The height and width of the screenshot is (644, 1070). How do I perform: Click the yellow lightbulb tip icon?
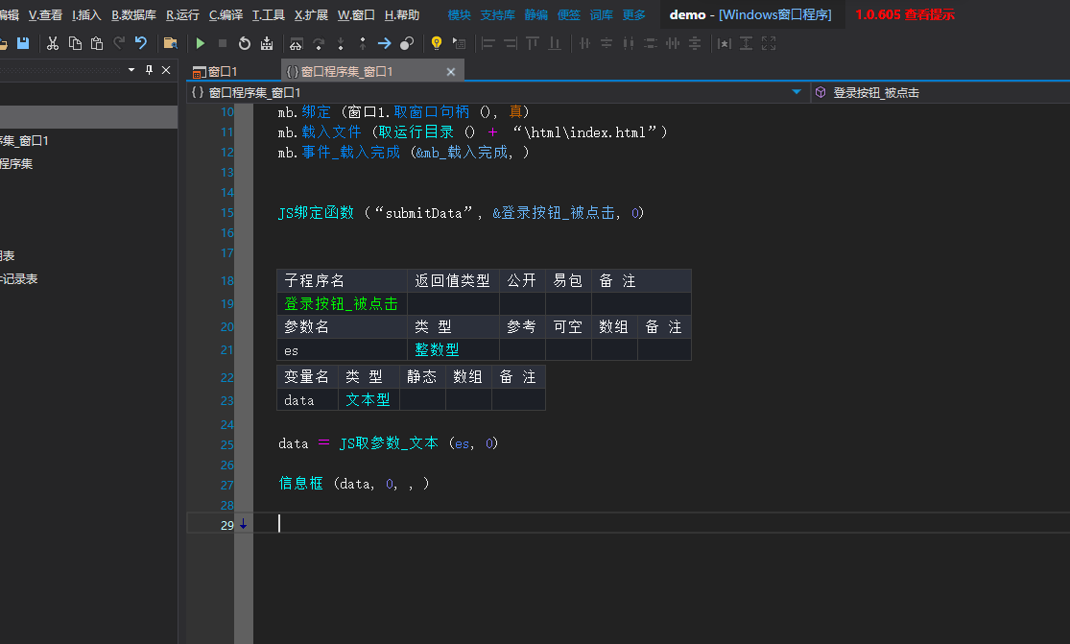[x=437, y=43]
